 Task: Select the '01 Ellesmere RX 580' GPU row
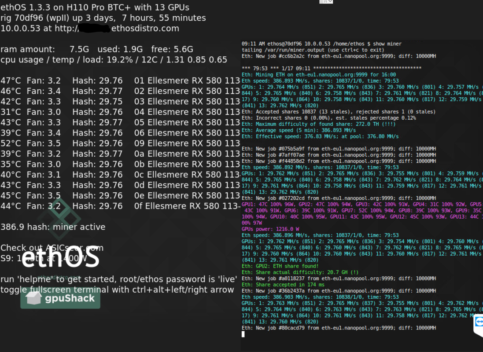click(120, 81)
